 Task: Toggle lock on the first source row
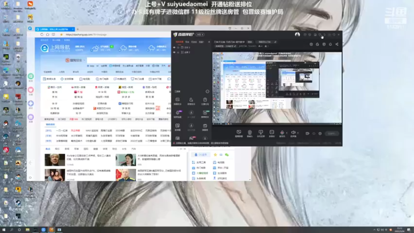178,48
